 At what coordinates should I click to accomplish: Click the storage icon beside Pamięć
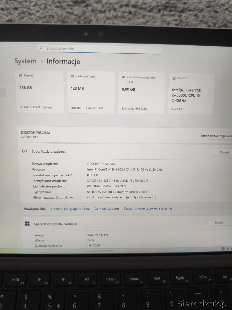tap(20, 76)
